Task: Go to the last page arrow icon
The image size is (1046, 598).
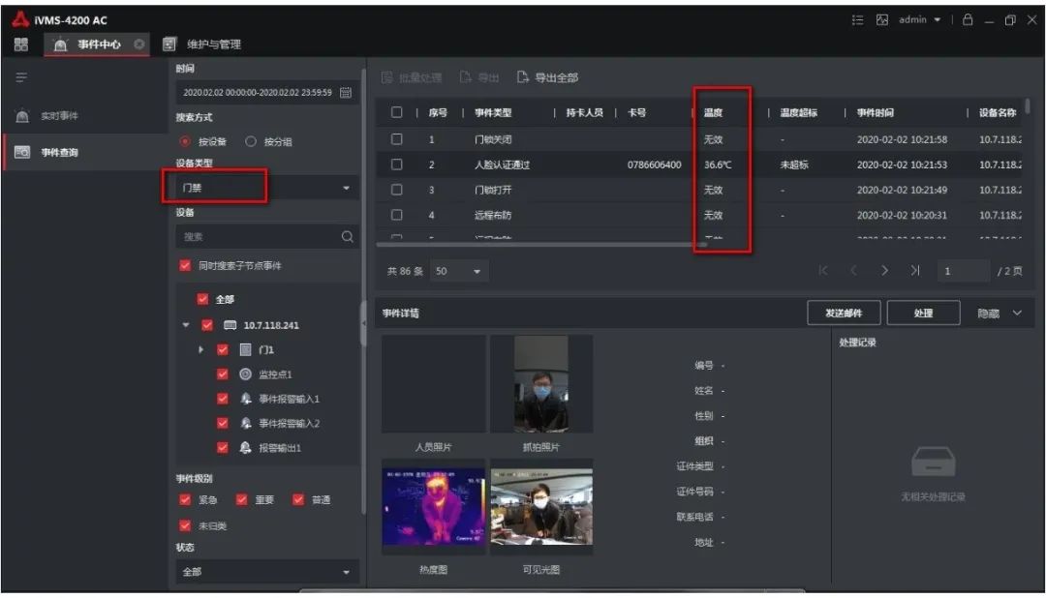Action: [915, 271]
